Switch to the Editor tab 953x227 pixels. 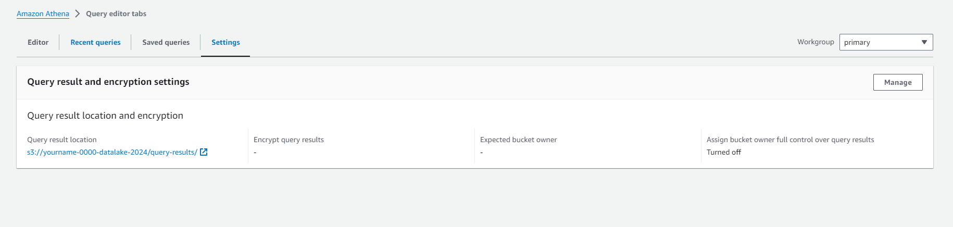pos(38,42)
